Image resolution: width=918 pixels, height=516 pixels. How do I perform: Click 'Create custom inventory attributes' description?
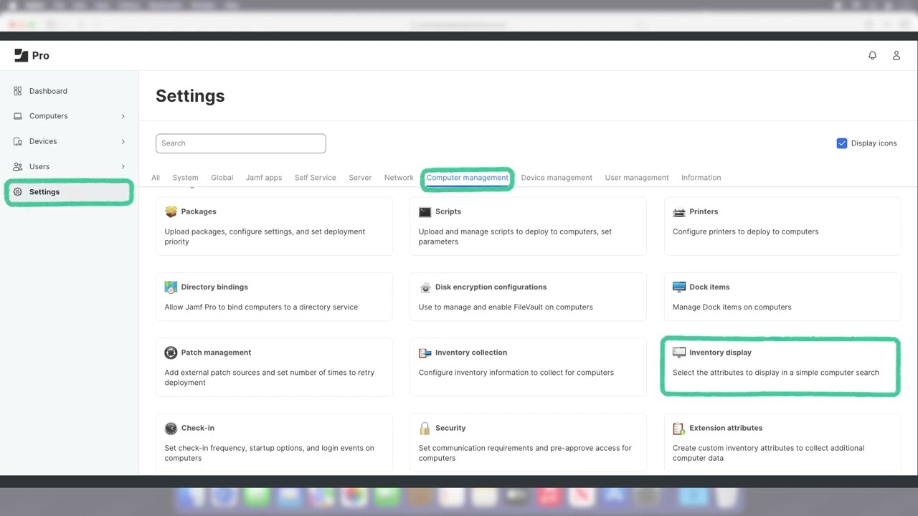(x=768, y=453)
